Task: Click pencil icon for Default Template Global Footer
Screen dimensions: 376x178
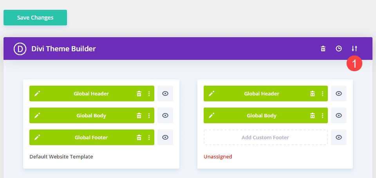Action: pos(37,137)
